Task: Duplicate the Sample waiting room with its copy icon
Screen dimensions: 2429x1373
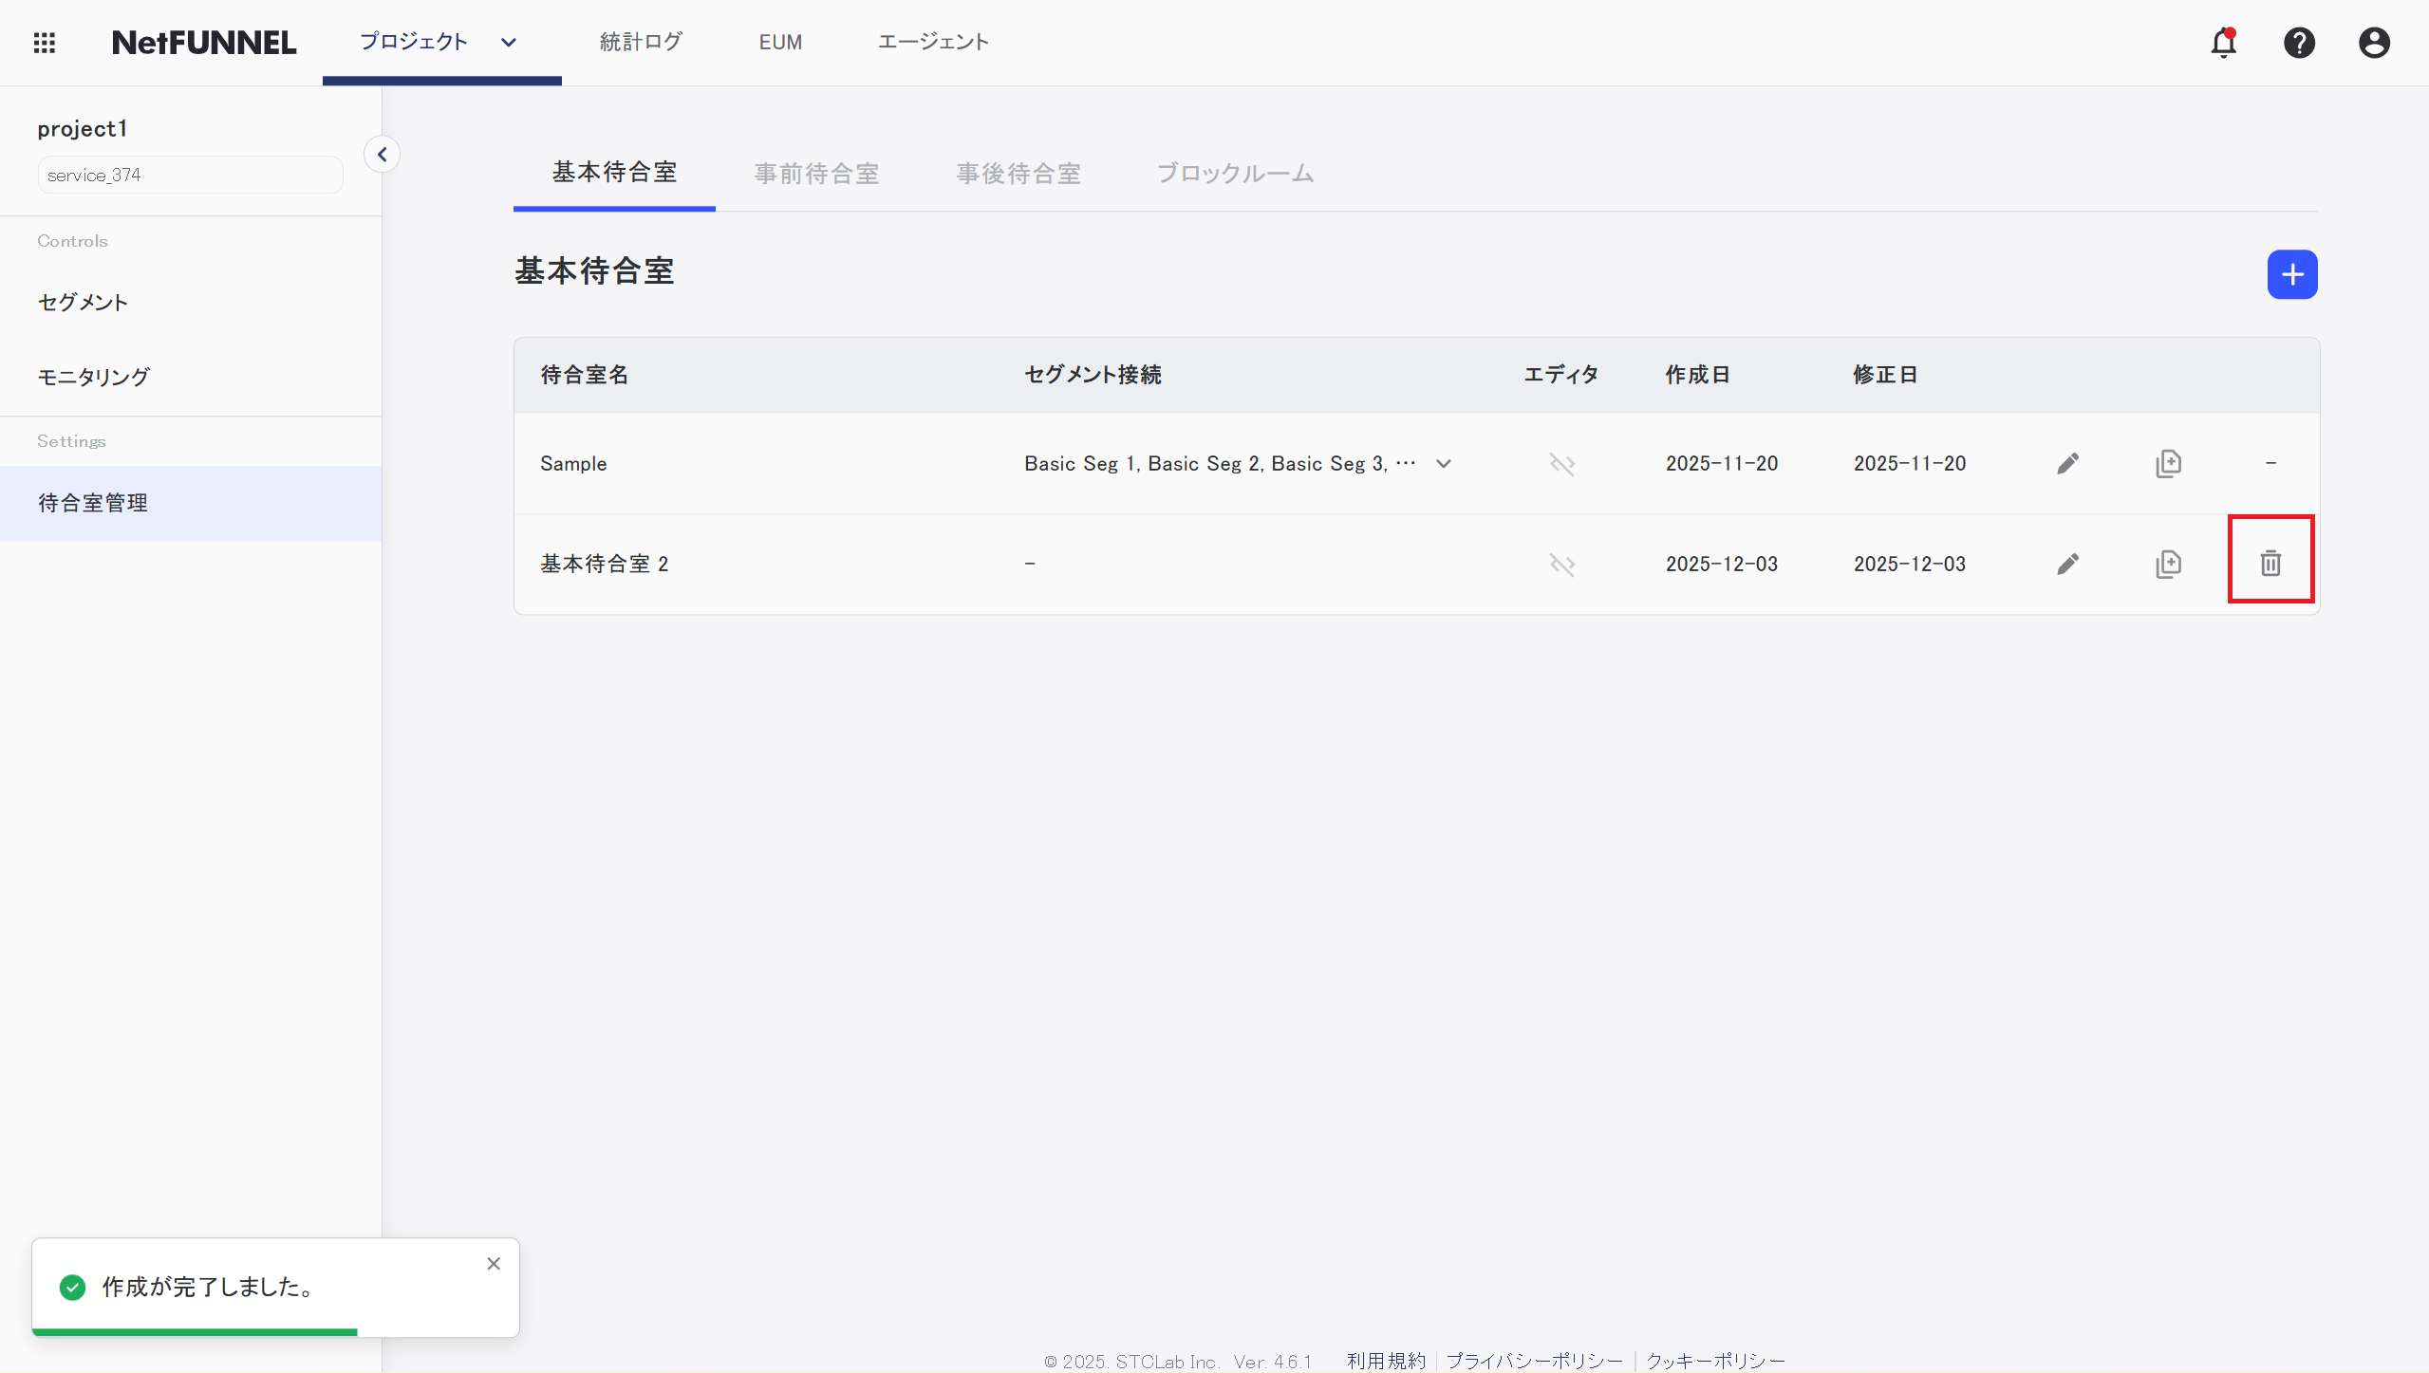Action: [x=2168, y=463]
